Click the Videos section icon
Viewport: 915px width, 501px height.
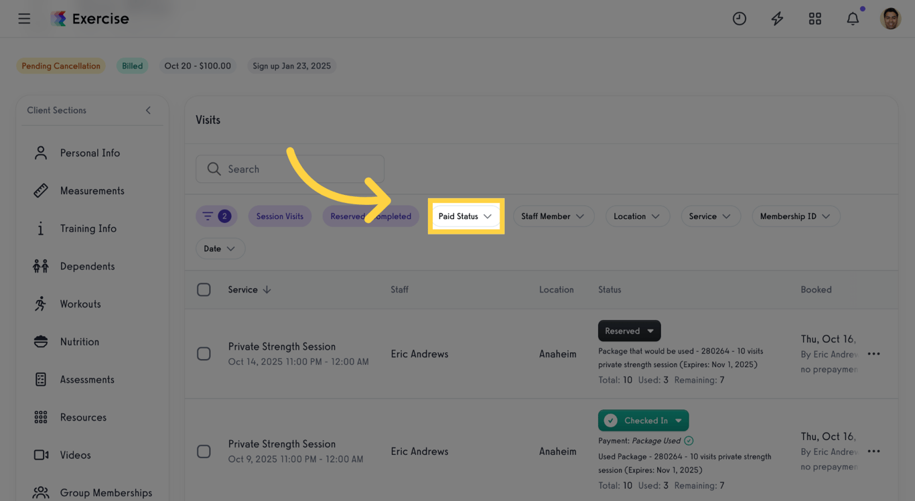point(40,455)
